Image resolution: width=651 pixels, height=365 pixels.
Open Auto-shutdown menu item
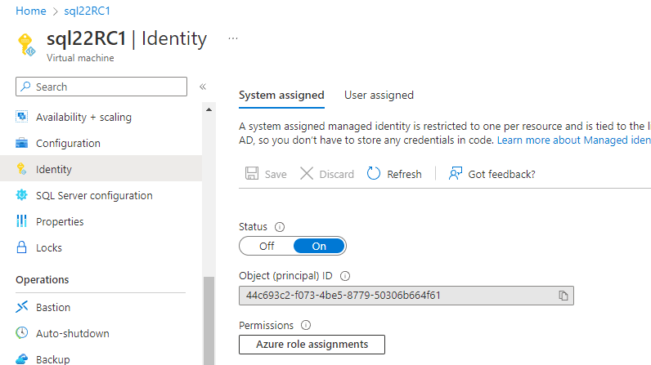73,333
